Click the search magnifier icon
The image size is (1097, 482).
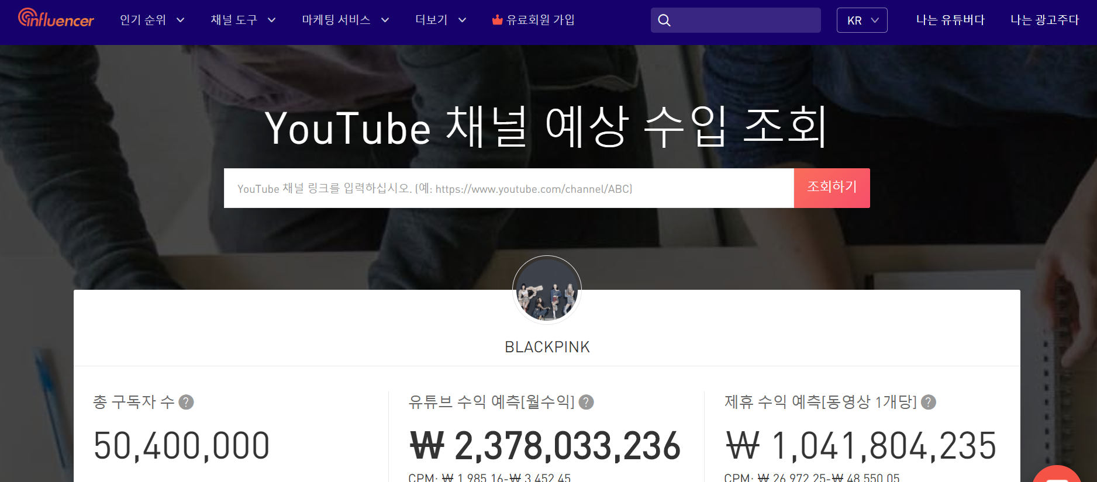(664, 20)
